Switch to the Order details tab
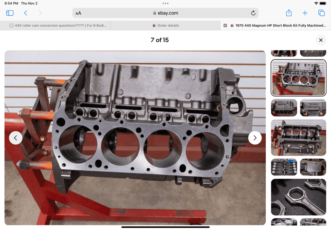This screenshot has height=230, width=331. tap(165, 26)
